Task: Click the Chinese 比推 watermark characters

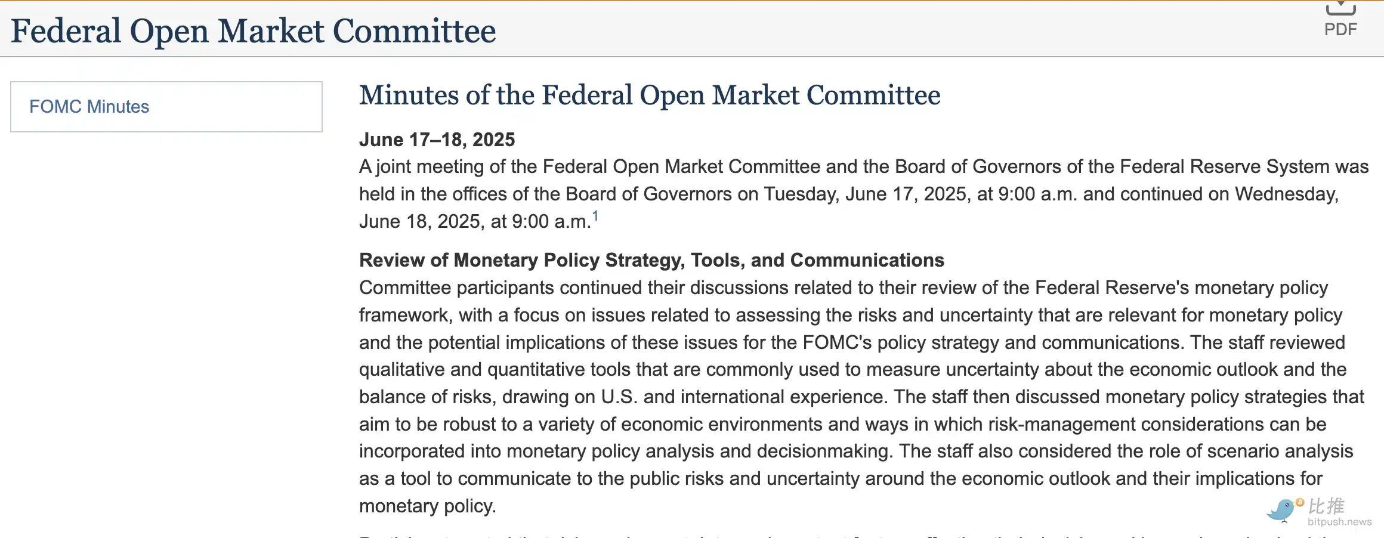Action: click(x=1326, y=506)
